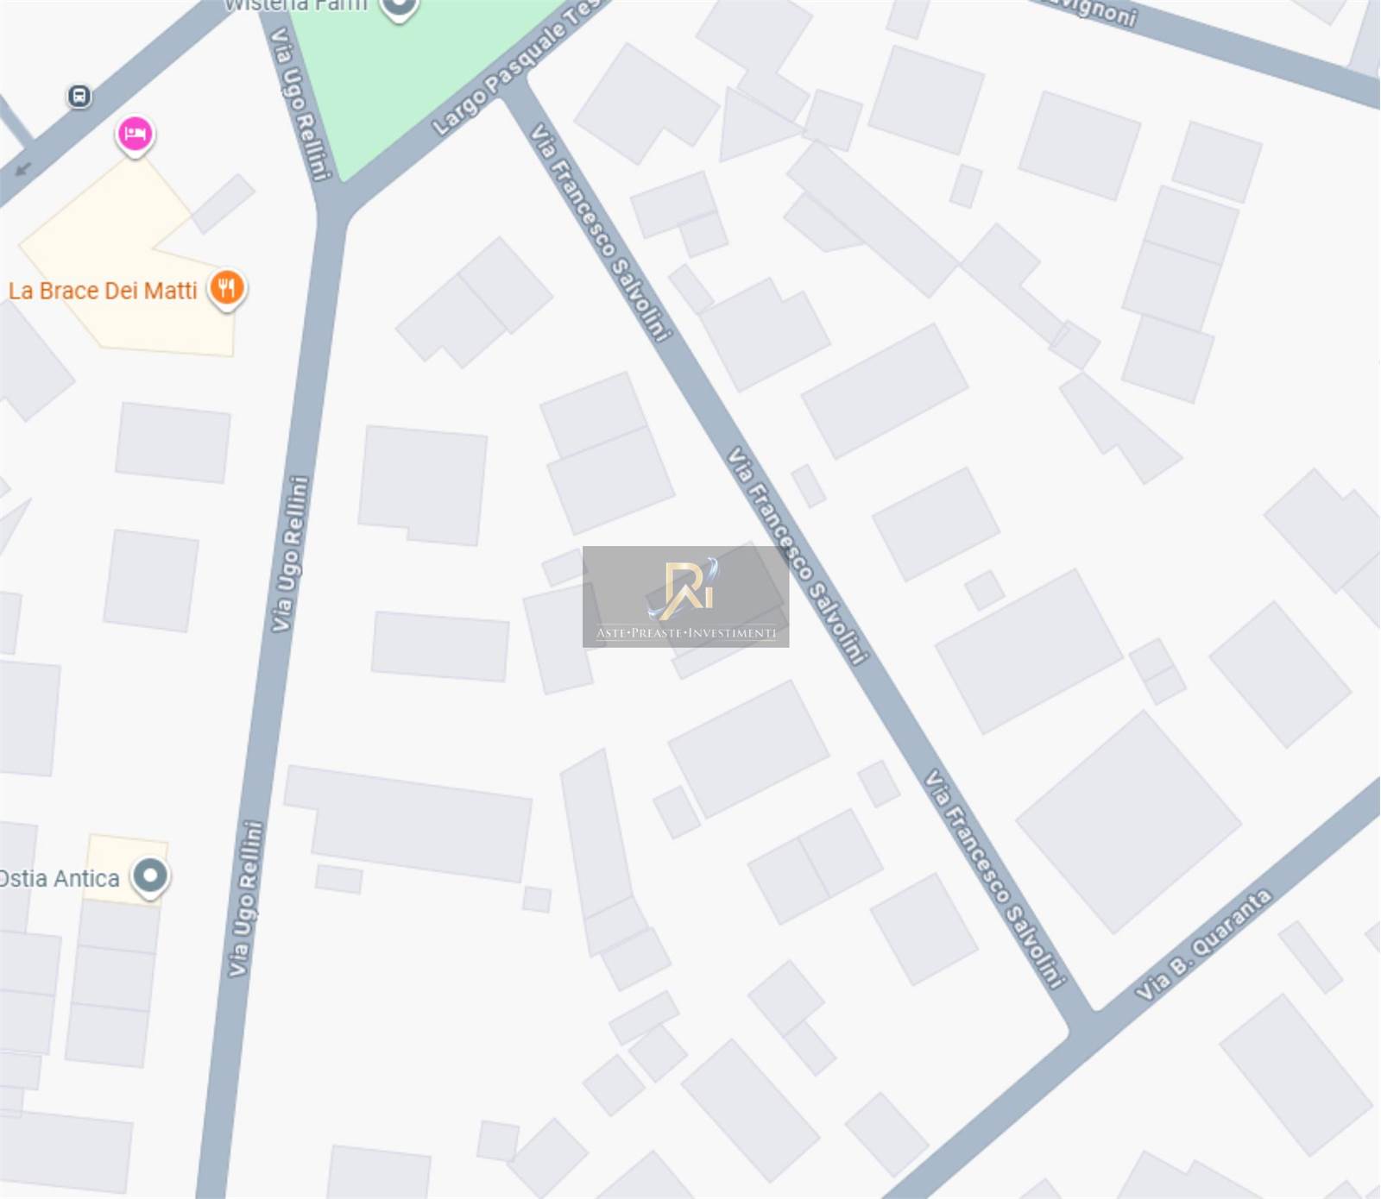Viewport: 1381px width, 1199px height.
Task: Click the Wisteria Farm text label
Action: point(296,6)
